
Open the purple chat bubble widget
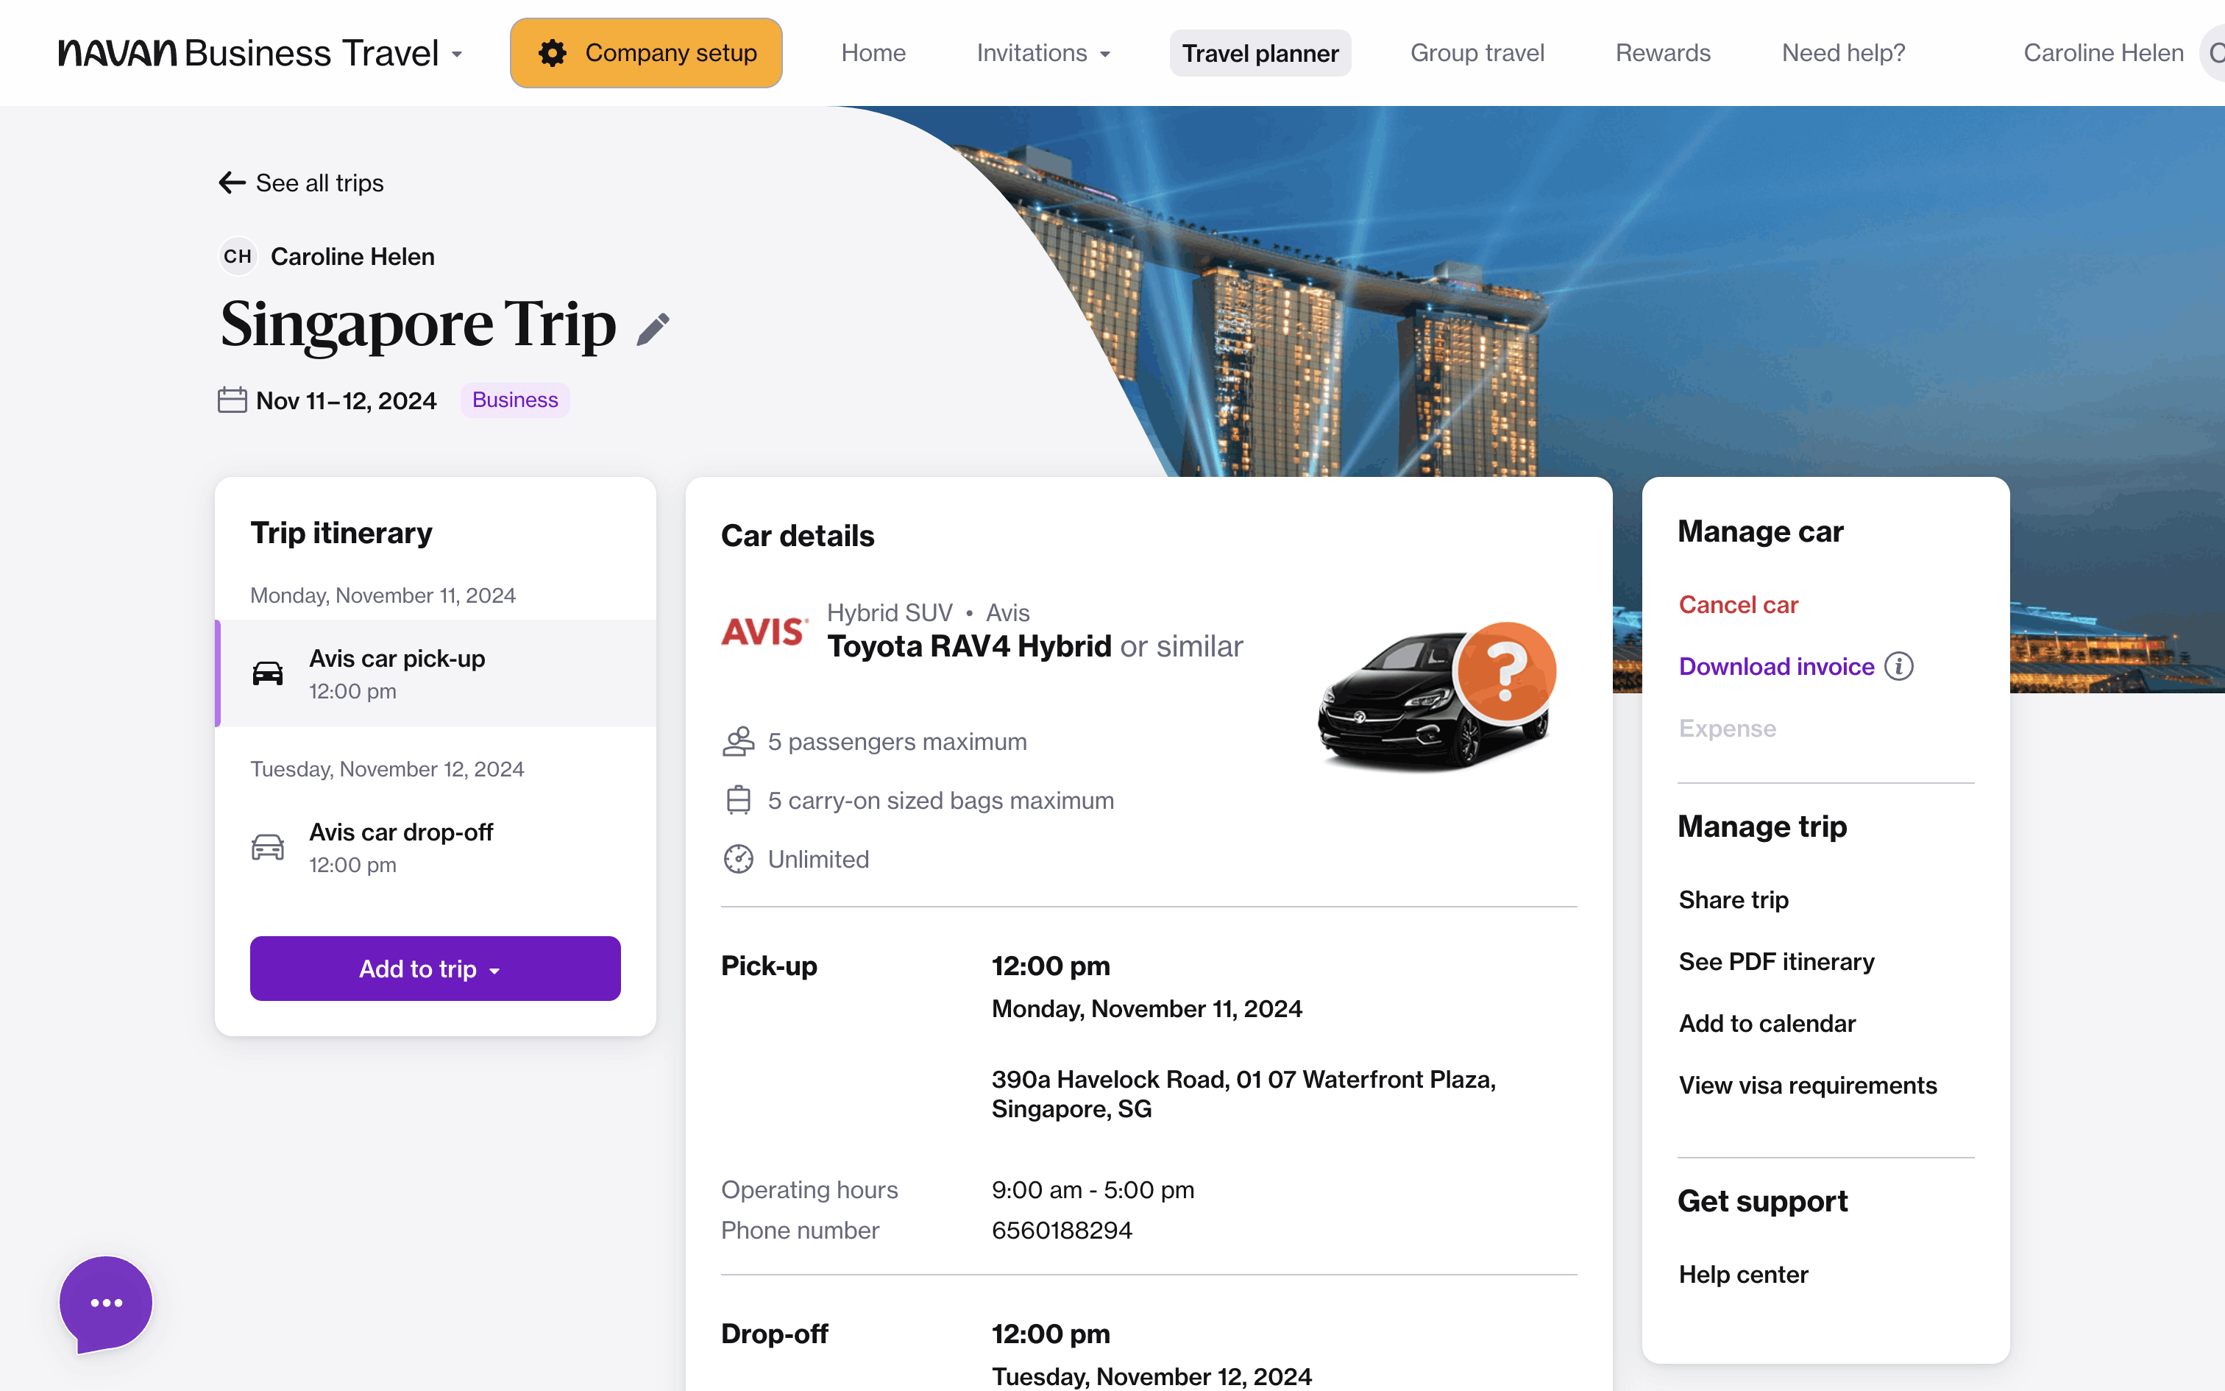click(106, 1303)
